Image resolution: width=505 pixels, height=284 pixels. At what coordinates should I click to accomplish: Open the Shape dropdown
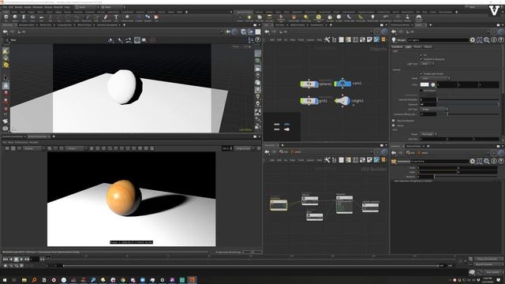428,134
